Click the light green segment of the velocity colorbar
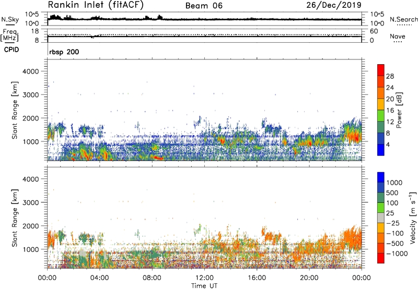The width and height of the screenshot is (418, 289). click(x=381, y=208)
